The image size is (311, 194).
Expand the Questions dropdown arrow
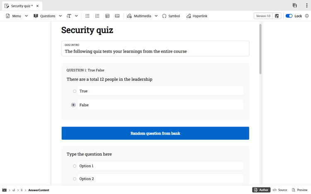[60, 16]
